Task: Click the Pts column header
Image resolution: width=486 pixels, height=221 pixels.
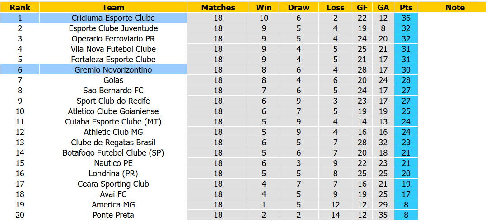Action: (x=406, y=8)
